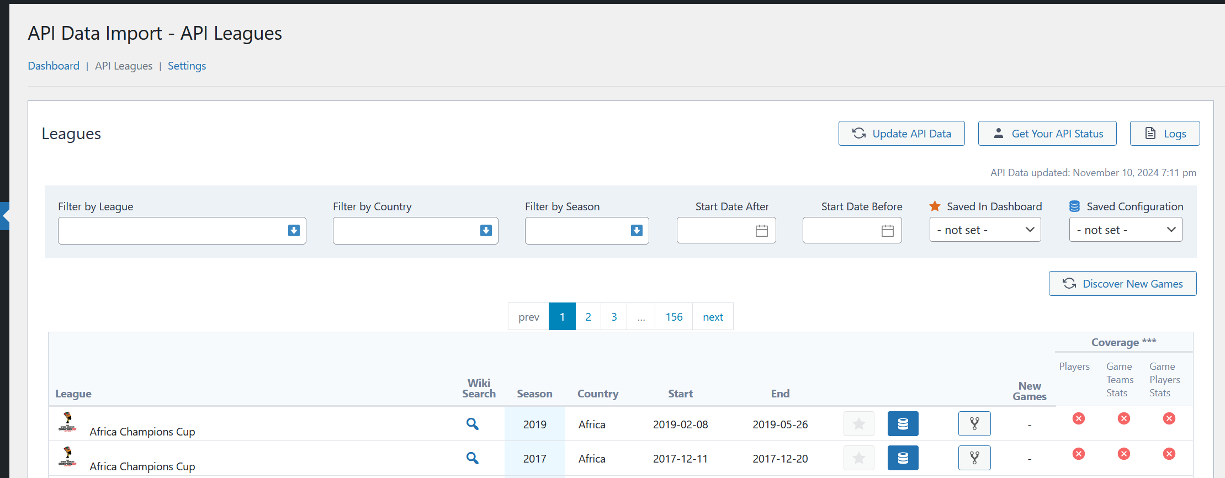1225x478 pixels.
Task: Open the Saved In Dashboard select box
Action: (985, 230)
